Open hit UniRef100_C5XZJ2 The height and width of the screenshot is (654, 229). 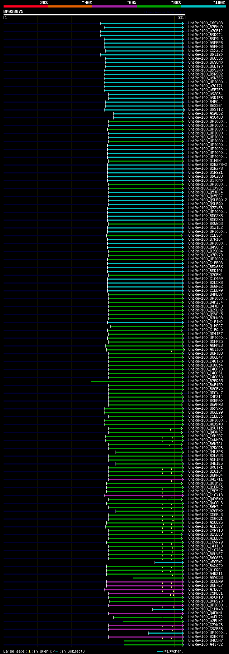205,51
